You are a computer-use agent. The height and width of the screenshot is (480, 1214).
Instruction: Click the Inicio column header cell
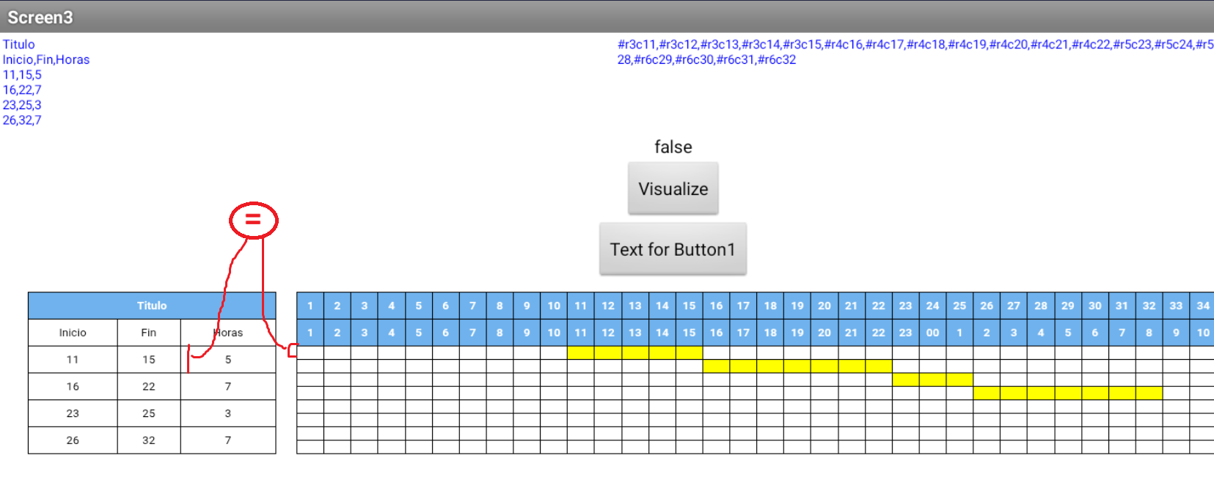[73, 333]
